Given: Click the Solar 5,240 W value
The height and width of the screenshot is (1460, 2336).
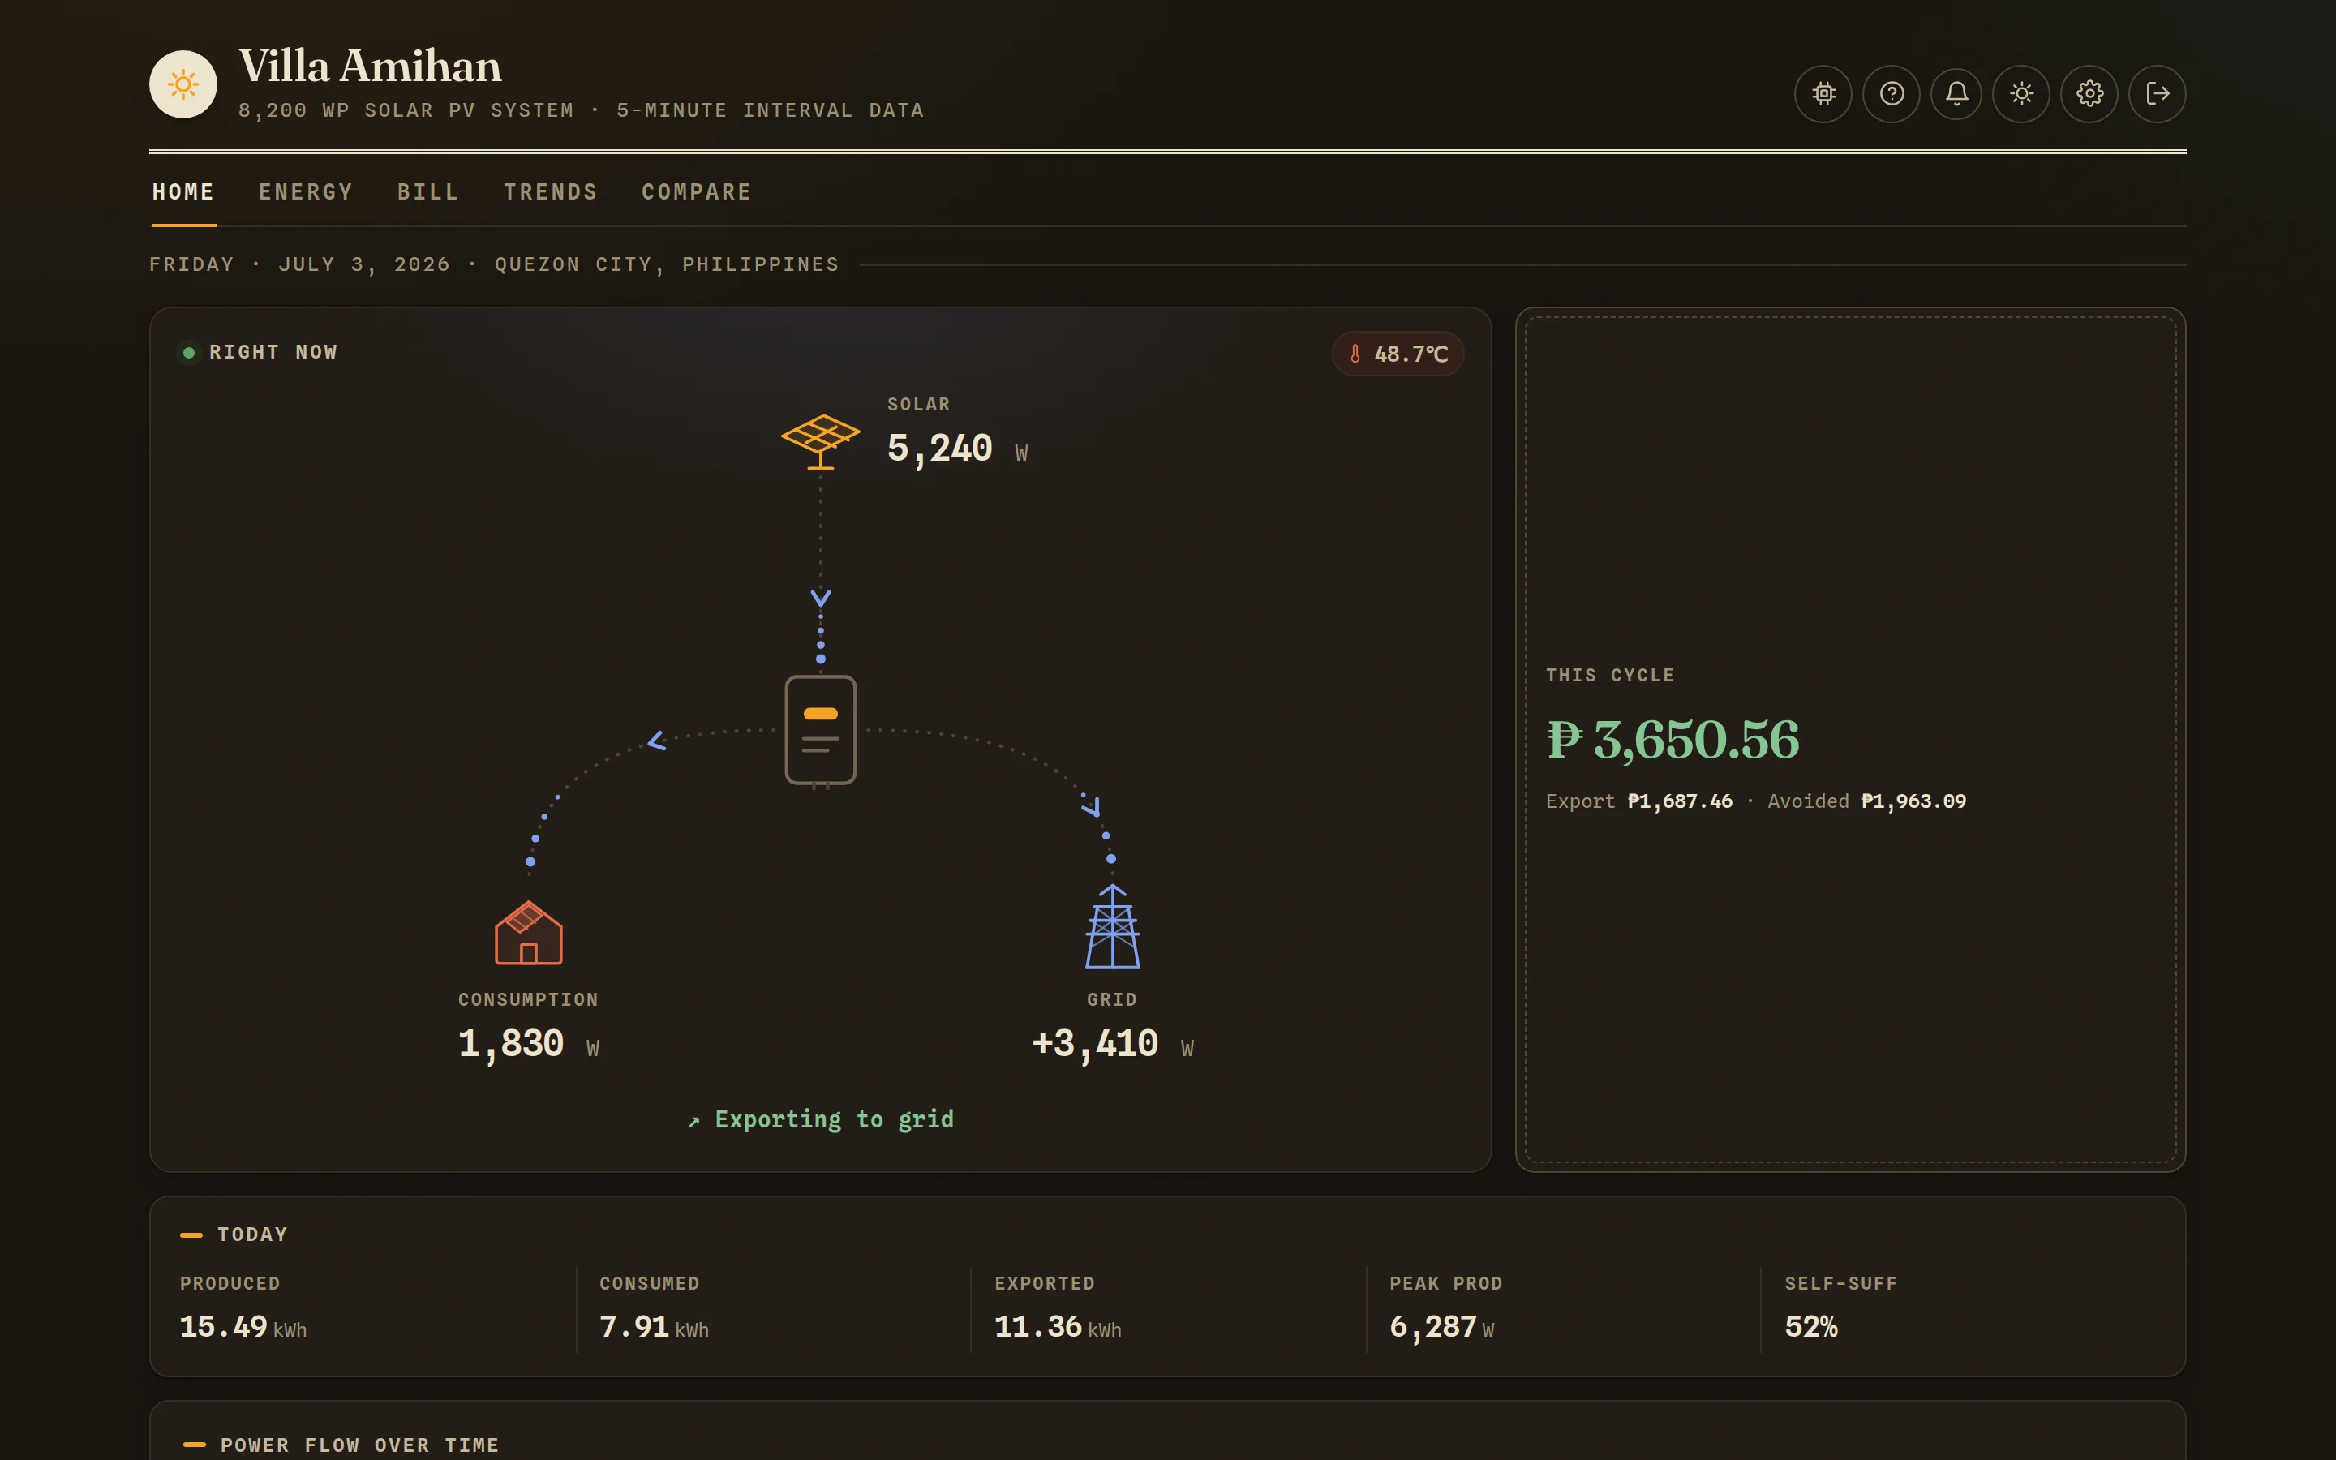Looking at the screenshot, I should [956, 448].
